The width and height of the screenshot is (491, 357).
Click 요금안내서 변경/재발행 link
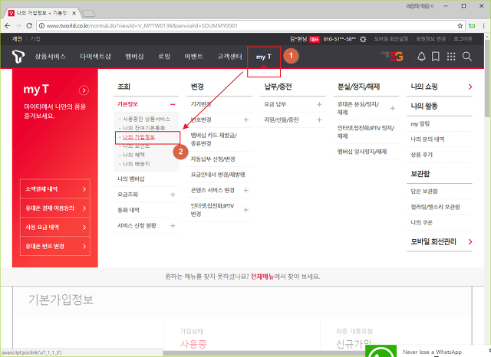pos(218,175)
